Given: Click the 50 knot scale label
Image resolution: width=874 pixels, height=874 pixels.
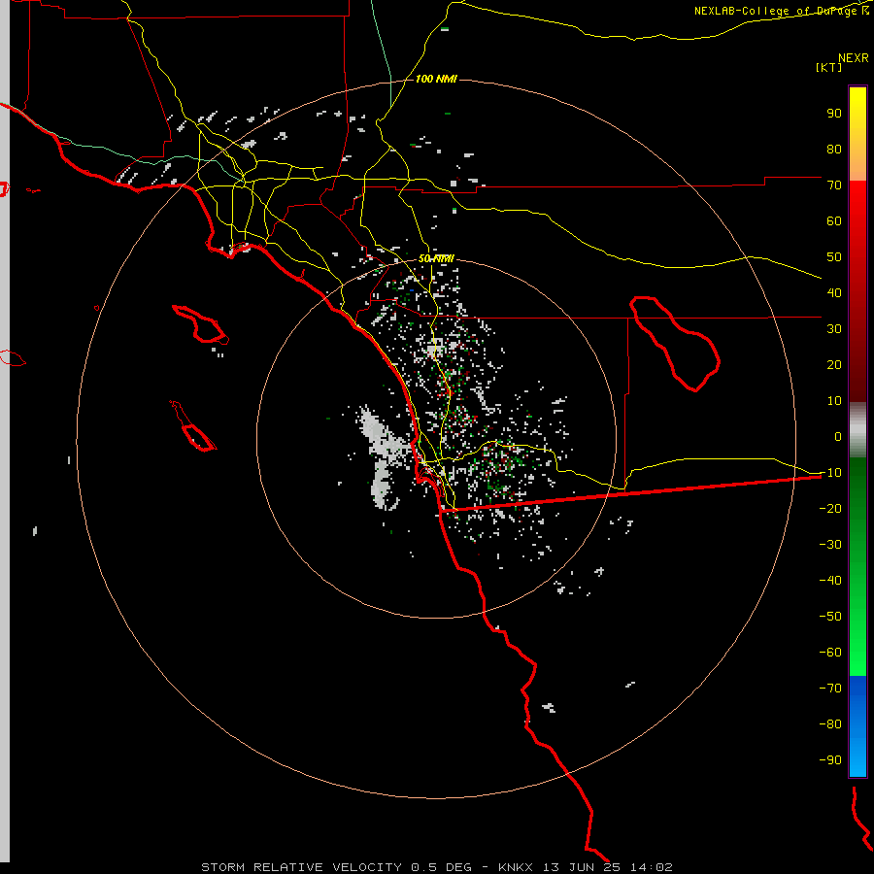Looking at the screenshot, I should click(834, 257).
